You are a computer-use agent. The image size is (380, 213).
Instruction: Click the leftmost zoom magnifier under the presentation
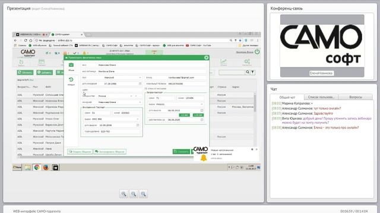[123, 194]
